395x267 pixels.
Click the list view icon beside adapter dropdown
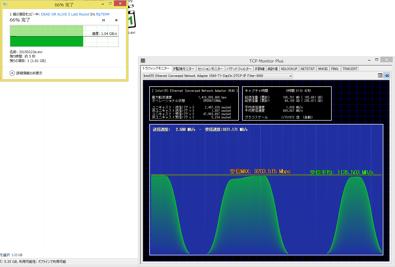pos(380,76)
